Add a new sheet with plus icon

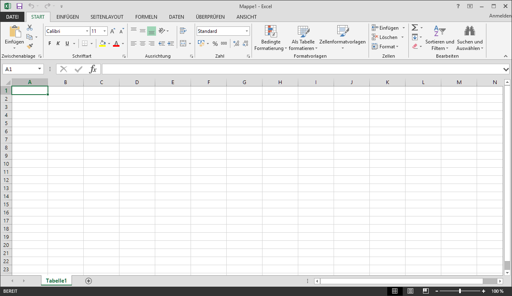coord(89,281)
